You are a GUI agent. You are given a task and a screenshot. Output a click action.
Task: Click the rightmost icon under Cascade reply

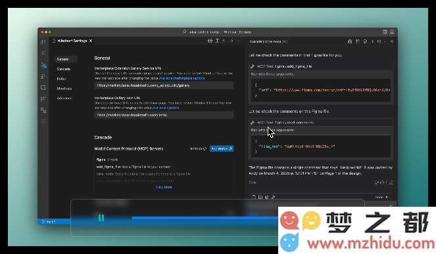(391, 182)
